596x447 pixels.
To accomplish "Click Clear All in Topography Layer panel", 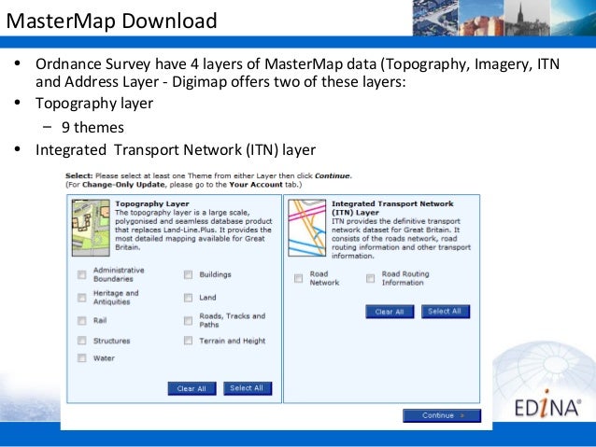I will (192, 388).
